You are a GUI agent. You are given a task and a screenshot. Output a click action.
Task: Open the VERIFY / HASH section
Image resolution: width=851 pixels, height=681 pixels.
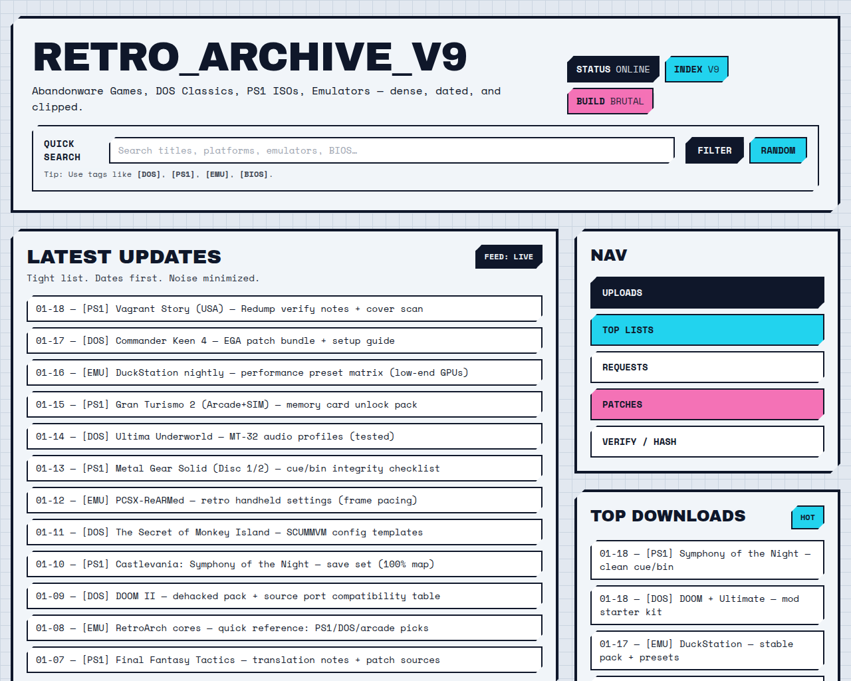pos(707,442)
